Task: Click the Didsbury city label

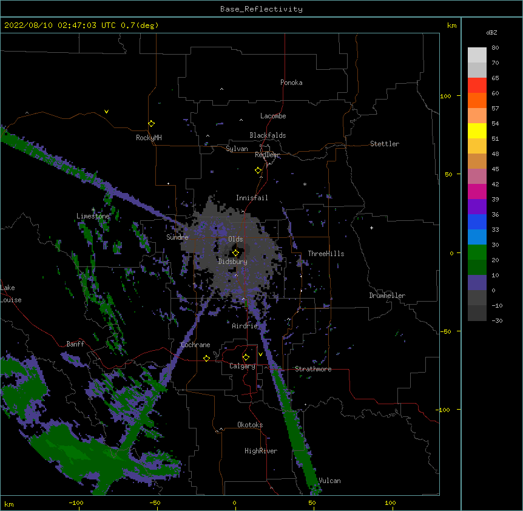Action: (x=233, y=262)
